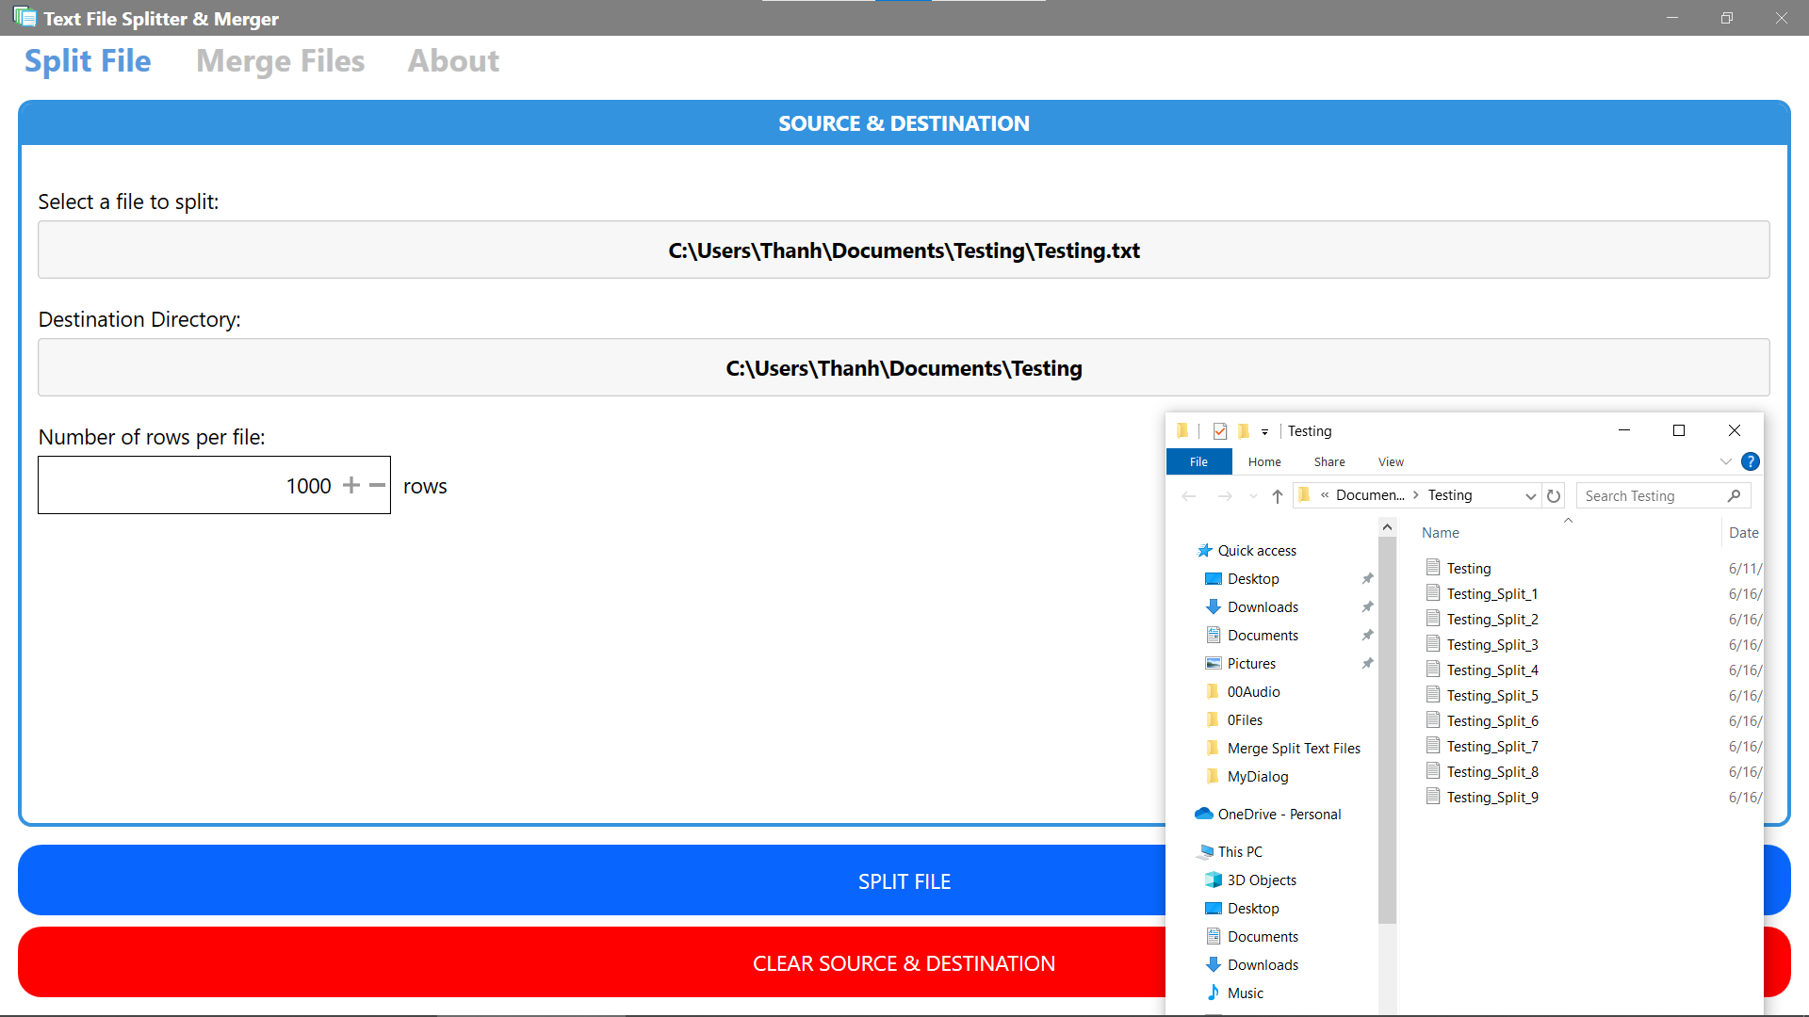Click the OneDrive - Personal cloud icon

pyautogui.click(x=1203, y=814)
